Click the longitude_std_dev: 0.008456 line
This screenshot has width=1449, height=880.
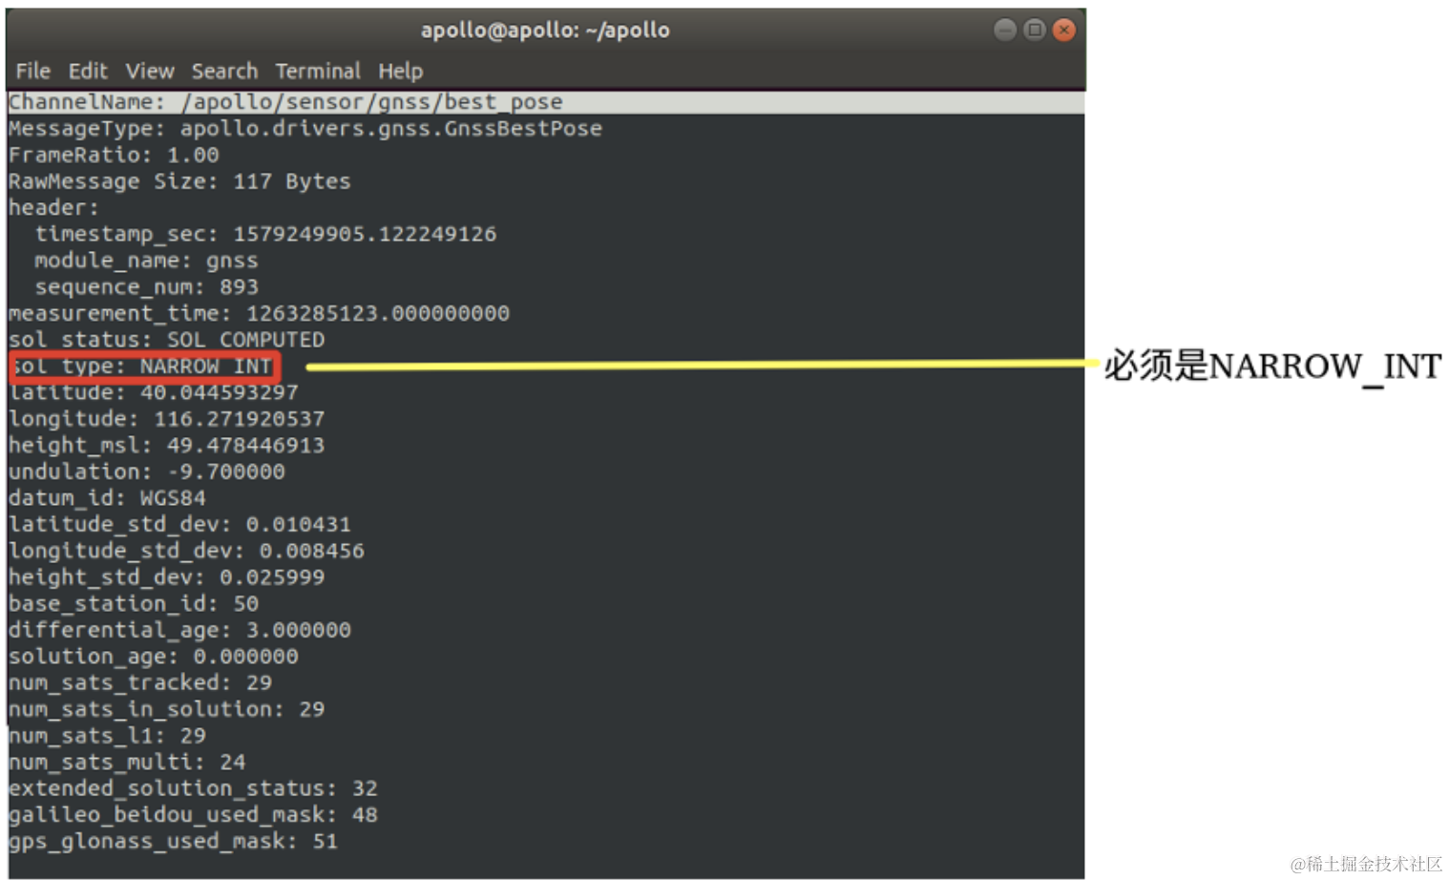[x=186, y=551]
